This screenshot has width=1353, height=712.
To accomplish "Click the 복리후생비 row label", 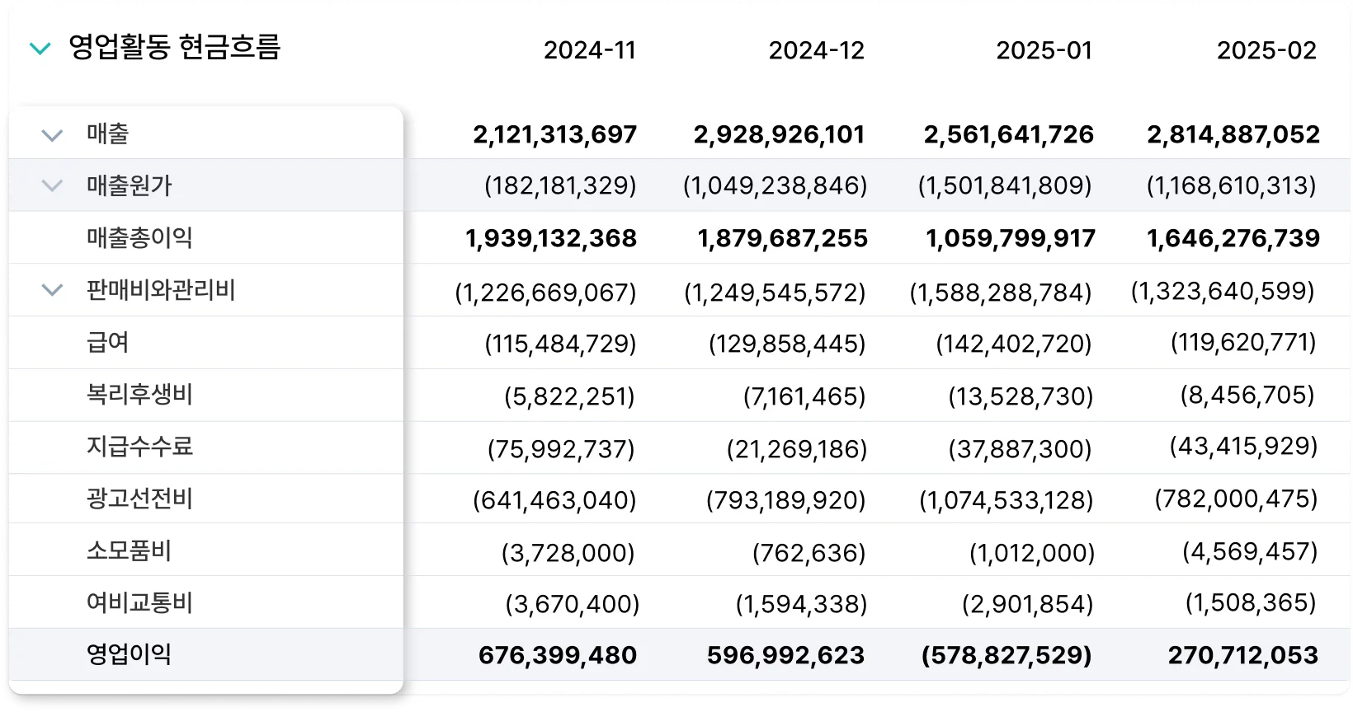I will (139, 395).
